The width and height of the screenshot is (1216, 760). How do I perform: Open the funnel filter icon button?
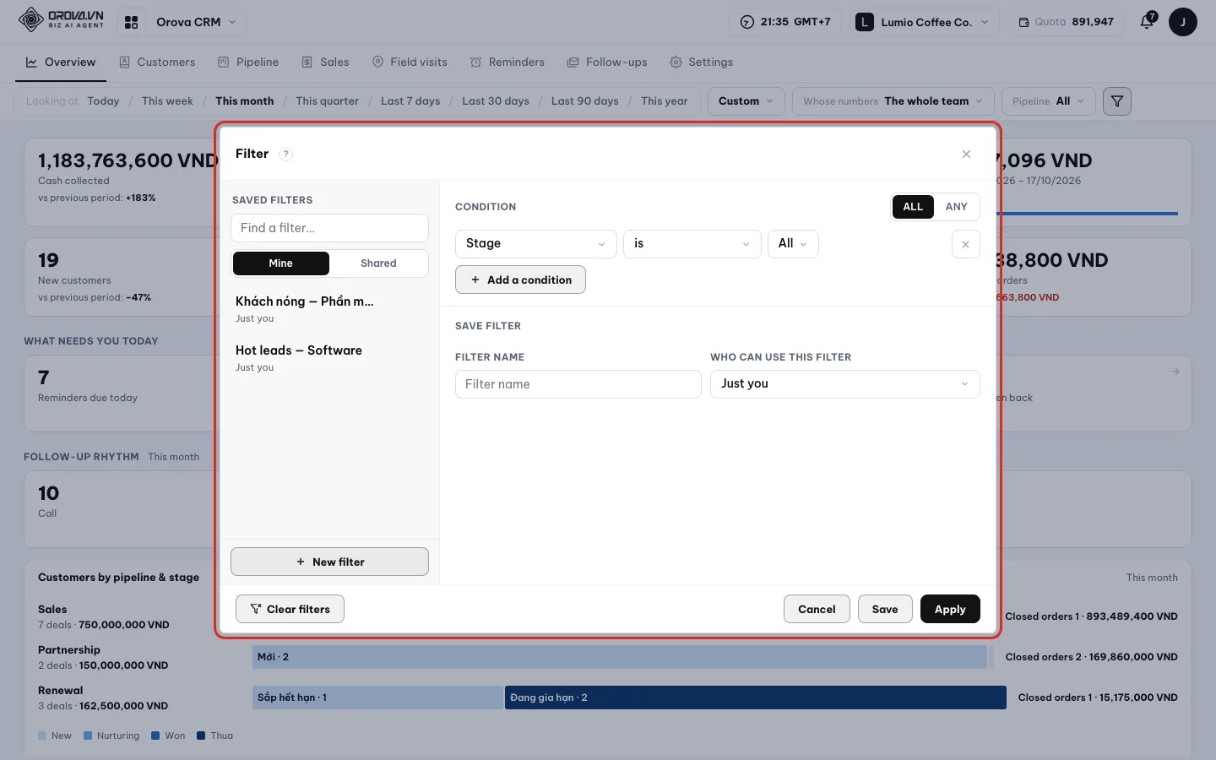(1116, 101)
